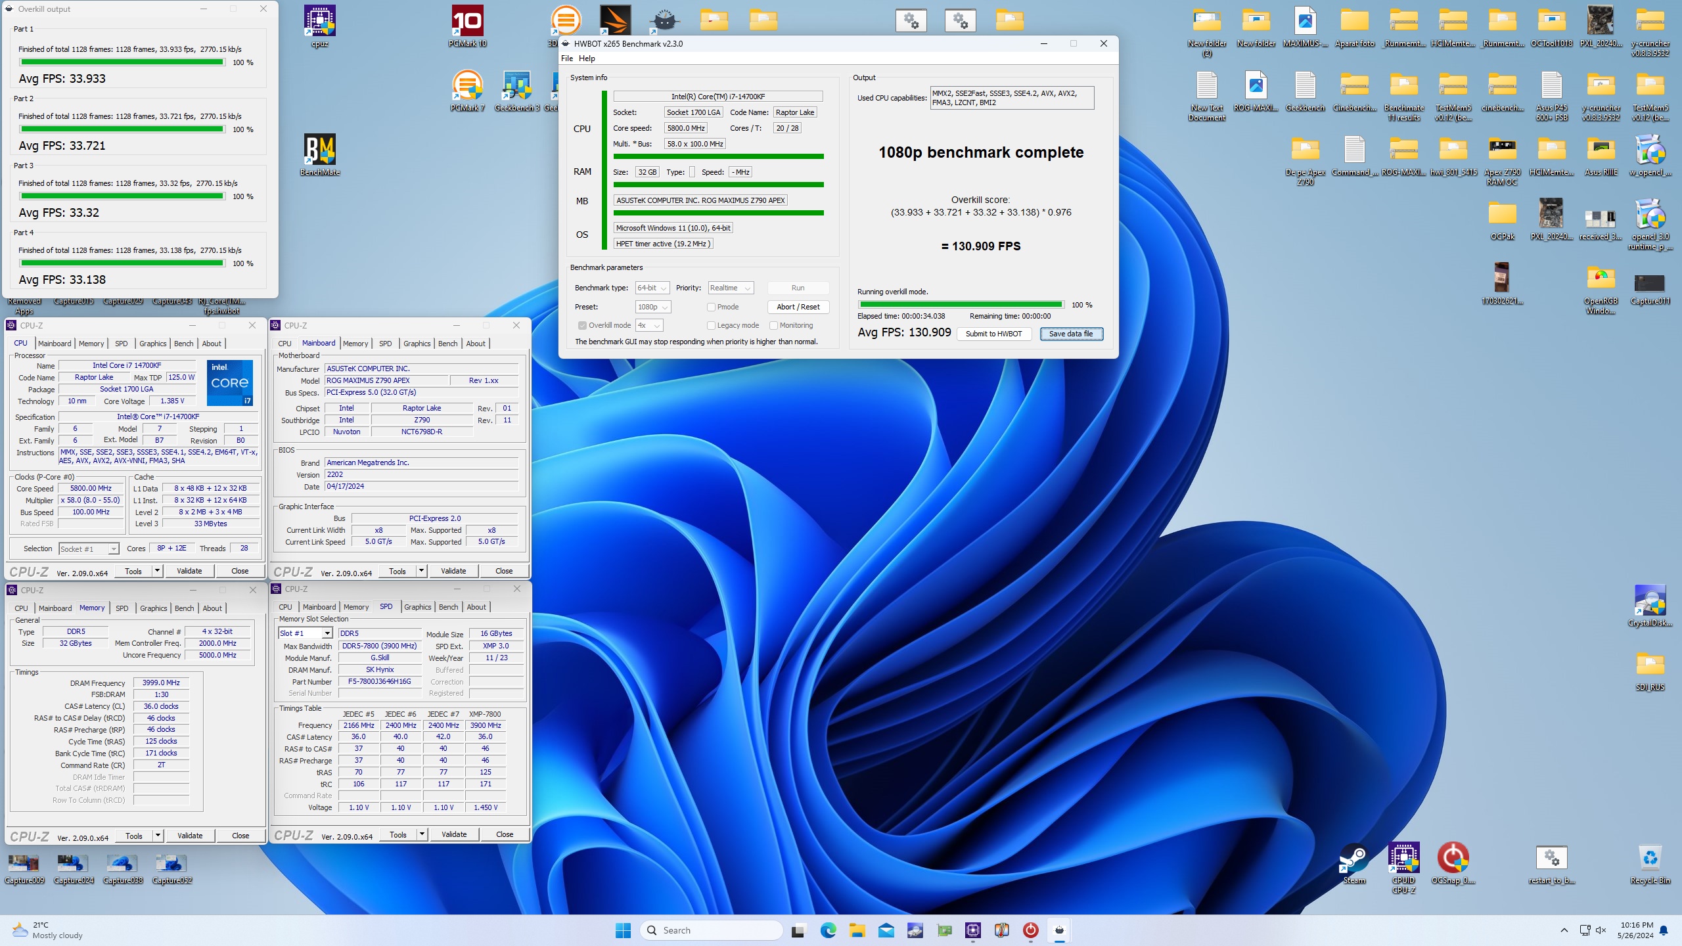The width and height of the screenshot is (1682, 946).
Task: Open weather widget on taskbar
Action: click(47, 930)
